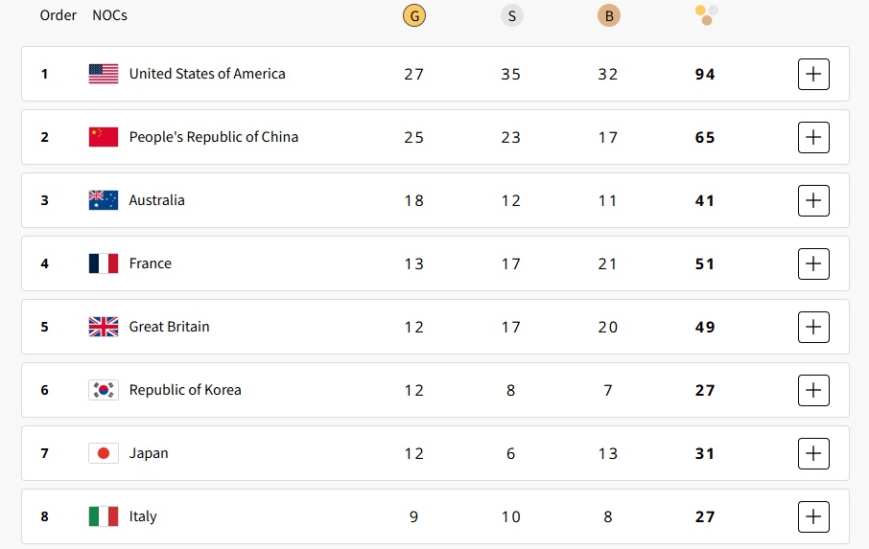The height and width of the screenshot is (549, 869).
Task: Click the Australia flag icon
Action: (x=104, y=200)
